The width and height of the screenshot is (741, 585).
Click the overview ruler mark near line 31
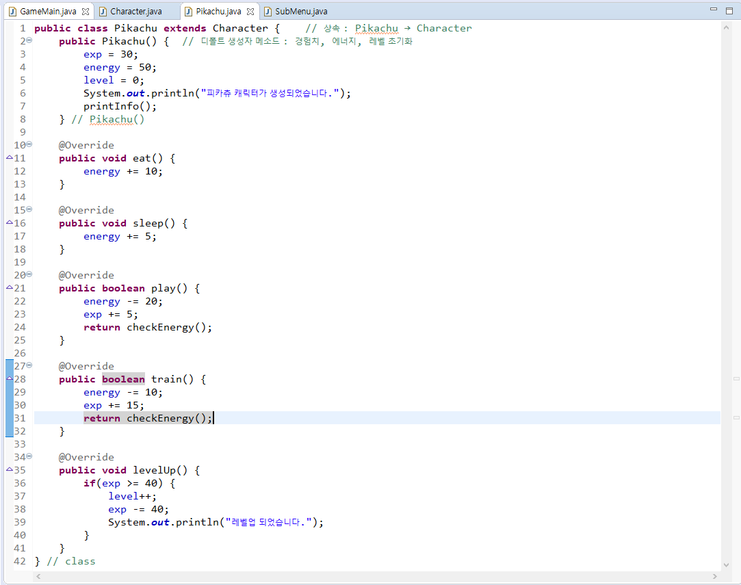[736, 418]
